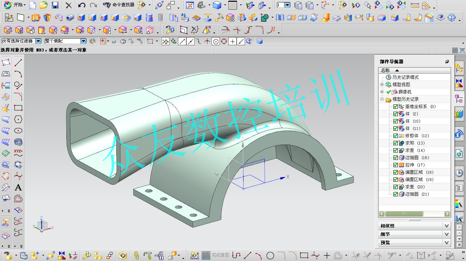Viewport: 466px width, 261px height.
Task: Open the 开始 start menu
Action: [x=15, y=5]
